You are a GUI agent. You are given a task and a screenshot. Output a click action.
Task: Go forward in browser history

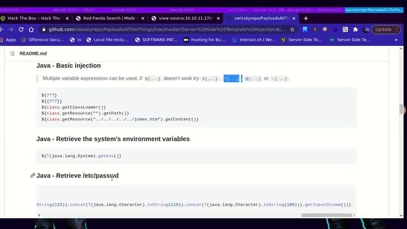(x=11, y=30)
